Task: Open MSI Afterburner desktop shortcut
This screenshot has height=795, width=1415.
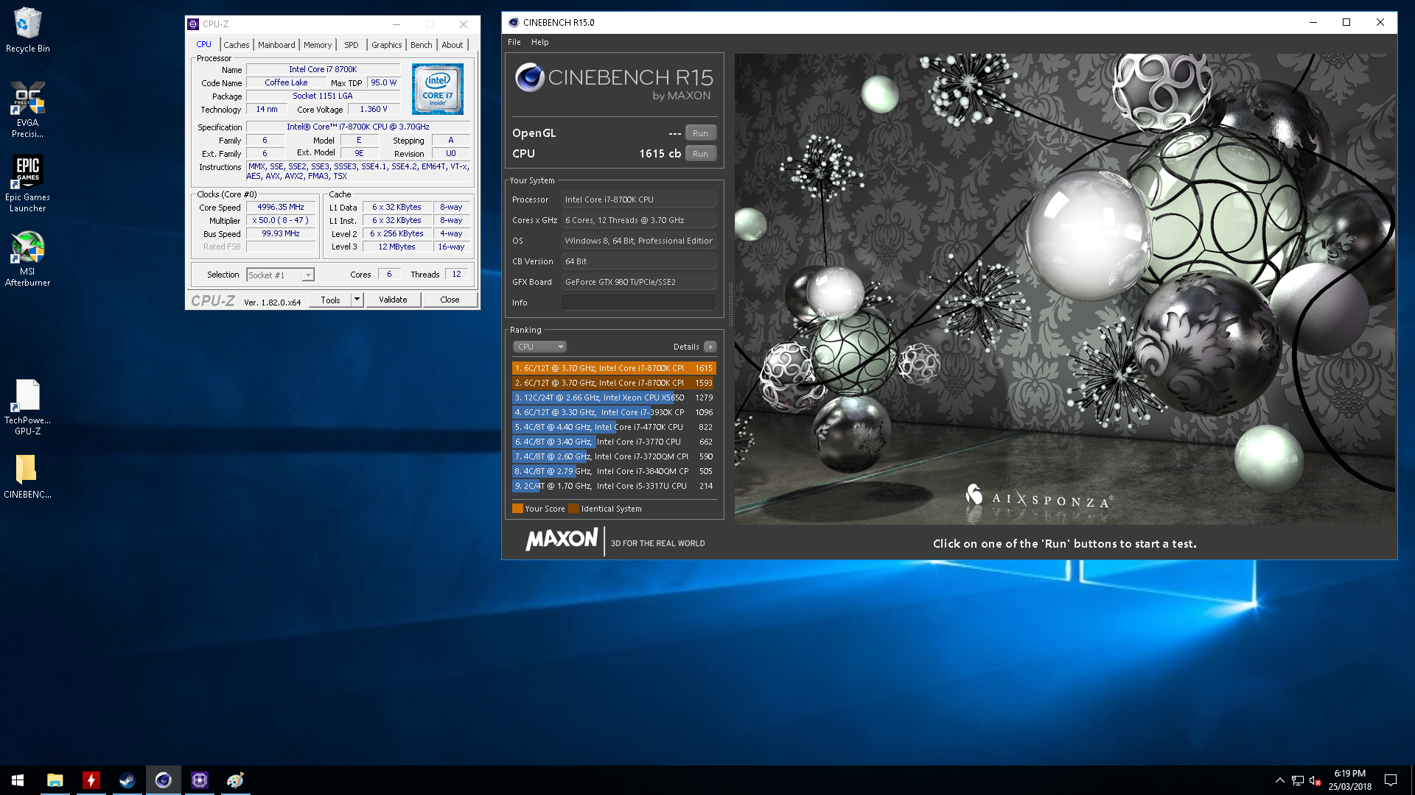Action: click(27, 258)
